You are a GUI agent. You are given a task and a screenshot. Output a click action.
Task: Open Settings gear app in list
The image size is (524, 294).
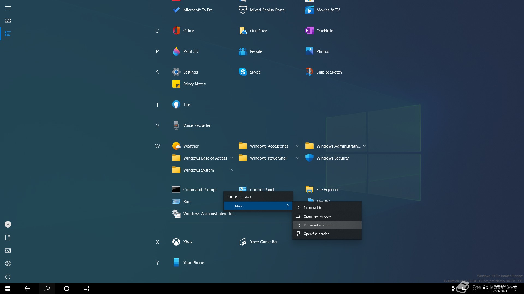coord(176,72)
